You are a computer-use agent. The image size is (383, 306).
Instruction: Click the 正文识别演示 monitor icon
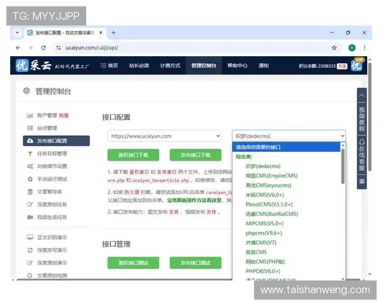point(30,237)
